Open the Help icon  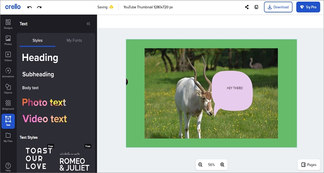point(8,167)
